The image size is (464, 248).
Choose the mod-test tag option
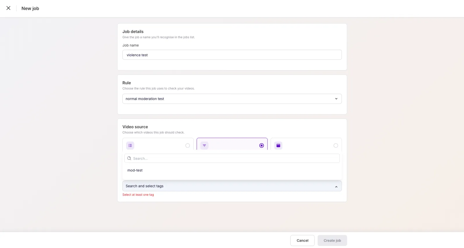pos(232,170)
